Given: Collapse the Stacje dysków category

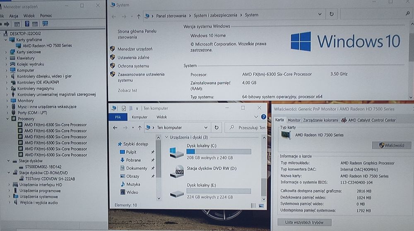Looking at the screenshot, I should [x=8, y=160].
